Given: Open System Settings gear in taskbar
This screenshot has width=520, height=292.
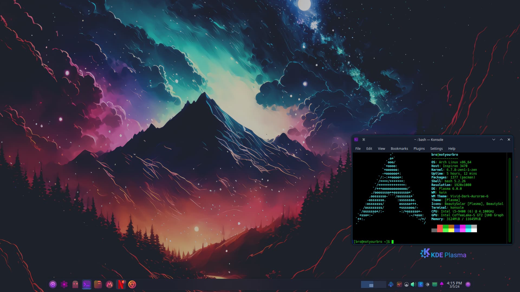Looking at the screenshot, I should [x=64, y=284].
